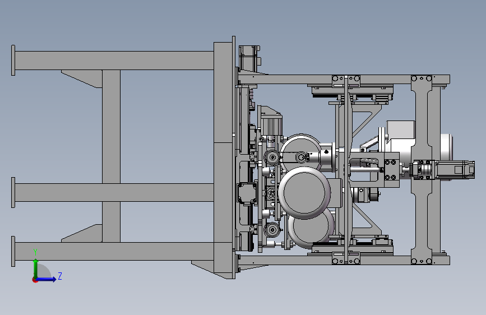This screenshot has width=486, height=315.
Task: Select the top horizontal rail of the right frame
Action: [x=344, y=80]
